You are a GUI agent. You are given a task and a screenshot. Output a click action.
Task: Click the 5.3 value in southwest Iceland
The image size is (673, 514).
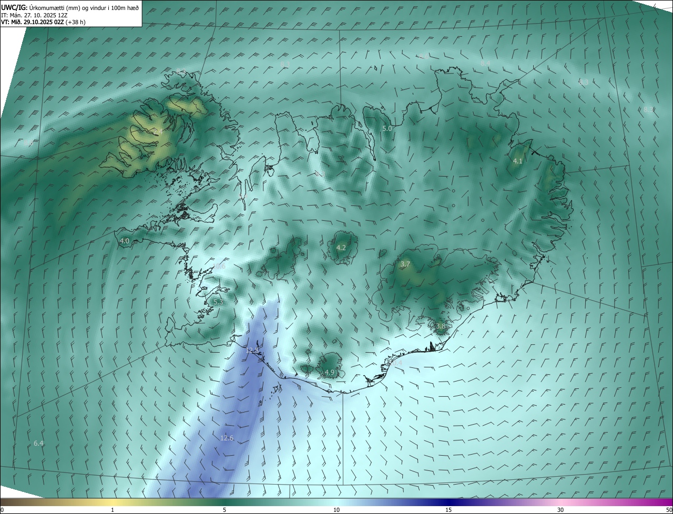point(219,302)
